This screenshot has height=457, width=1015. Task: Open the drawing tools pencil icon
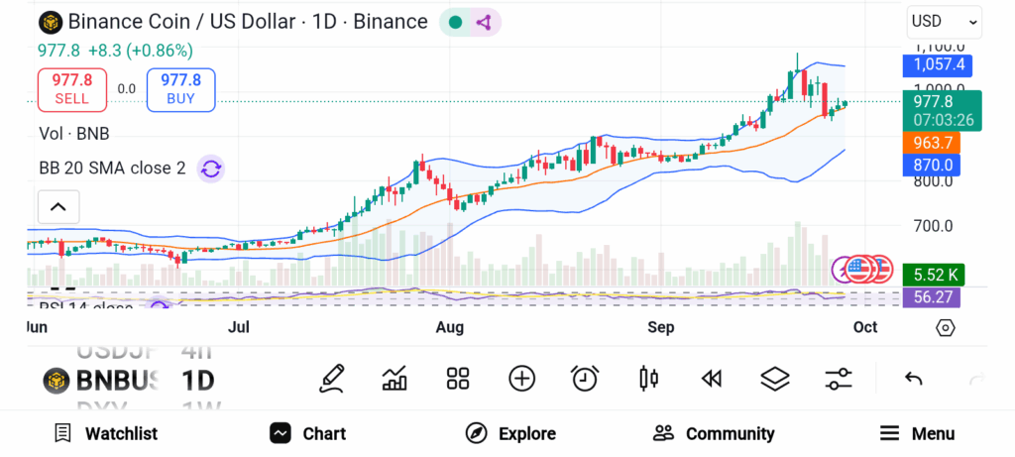point(332,378)
